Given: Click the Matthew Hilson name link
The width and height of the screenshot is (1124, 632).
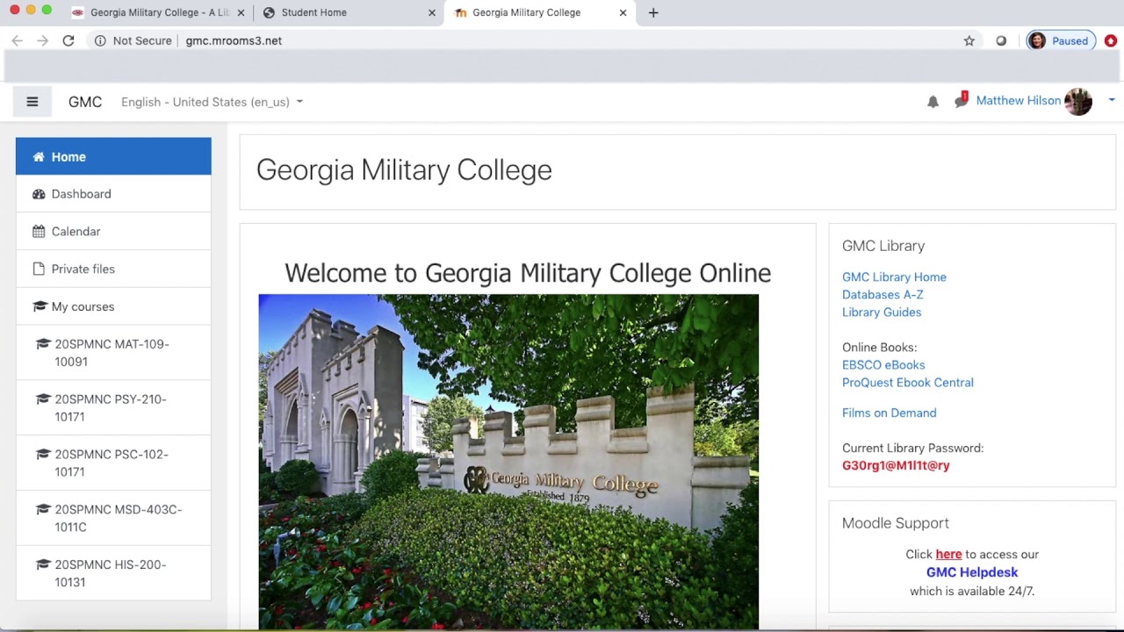Looking at the screenshot, I should coord(1019,101).
